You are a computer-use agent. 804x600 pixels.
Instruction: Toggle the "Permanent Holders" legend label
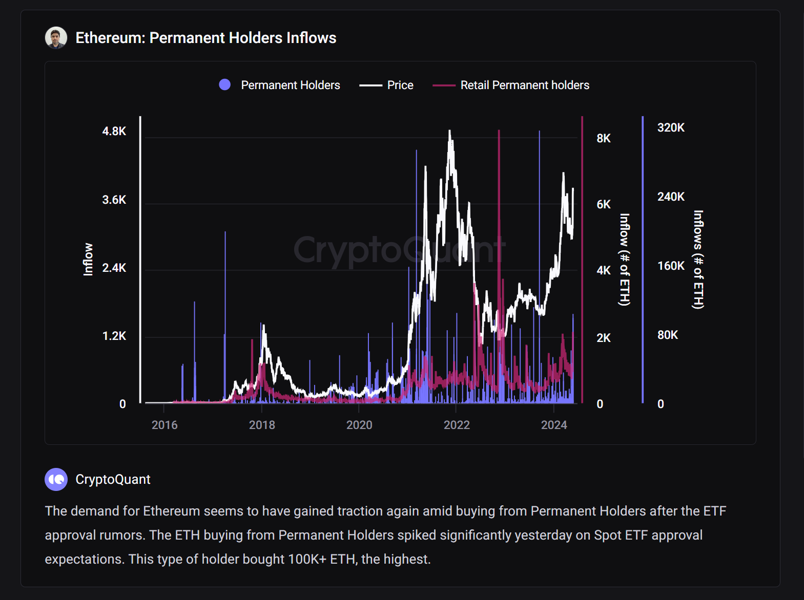pyautogui.click(x=290, y=85)
